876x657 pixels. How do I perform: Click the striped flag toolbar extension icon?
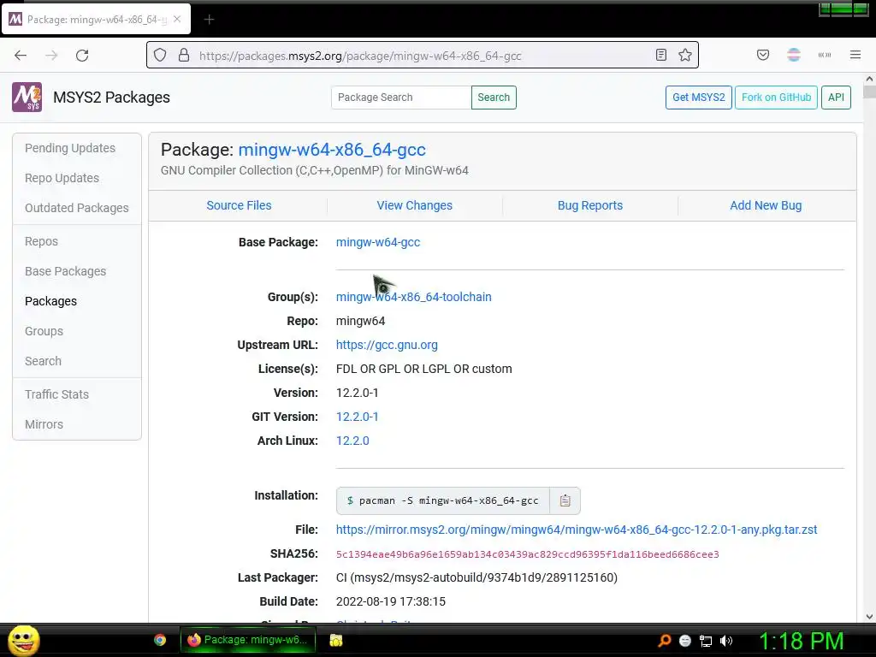click(x=793, y=56)
